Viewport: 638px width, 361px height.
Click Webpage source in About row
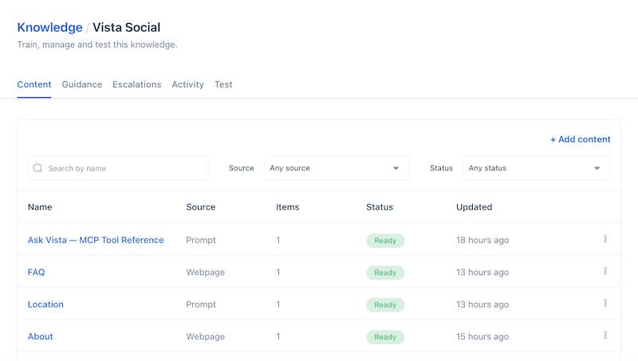(206, 336)
